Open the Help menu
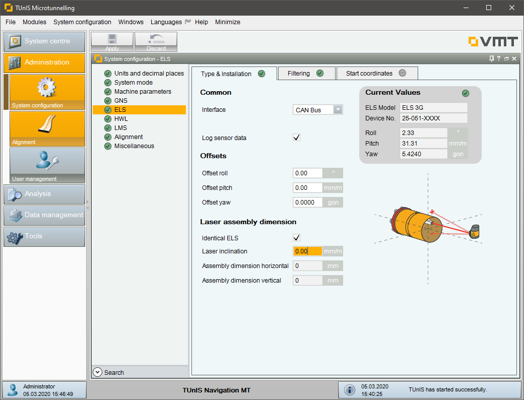524x400 pixels. (x=202, y=22)
